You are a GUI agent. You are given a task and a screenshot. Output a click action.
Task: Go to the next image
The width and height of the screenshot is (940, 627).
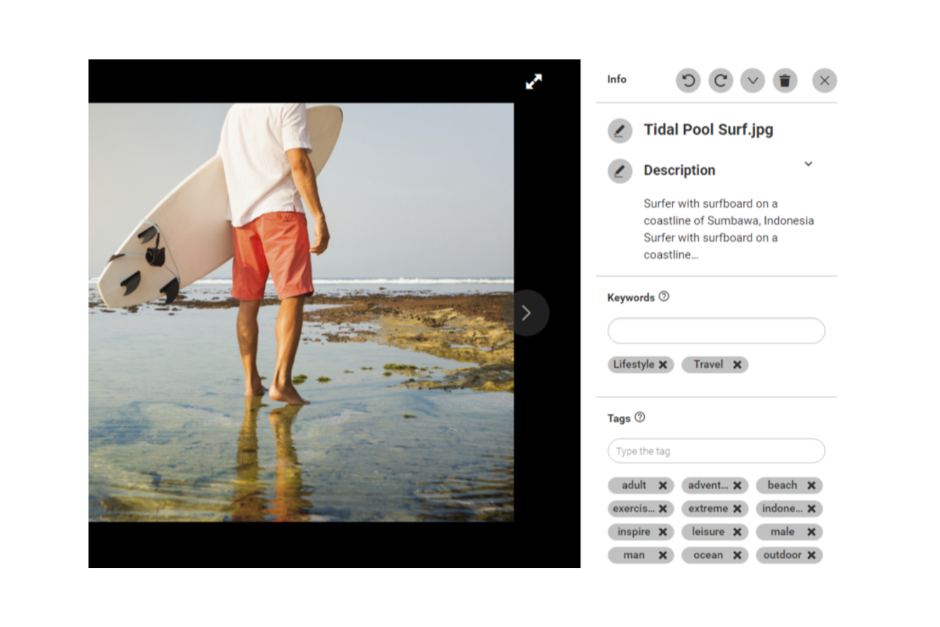coord(527,313)
